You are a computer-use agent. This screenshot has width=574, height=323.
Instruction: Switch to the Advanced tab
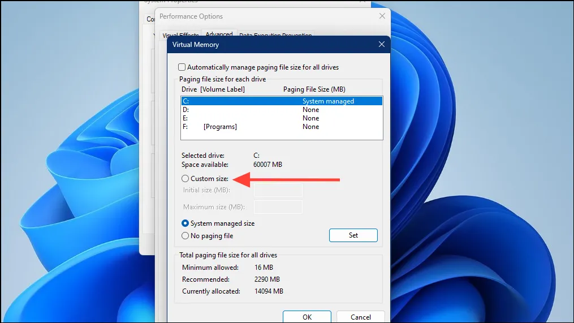click(x=219, y=35)
